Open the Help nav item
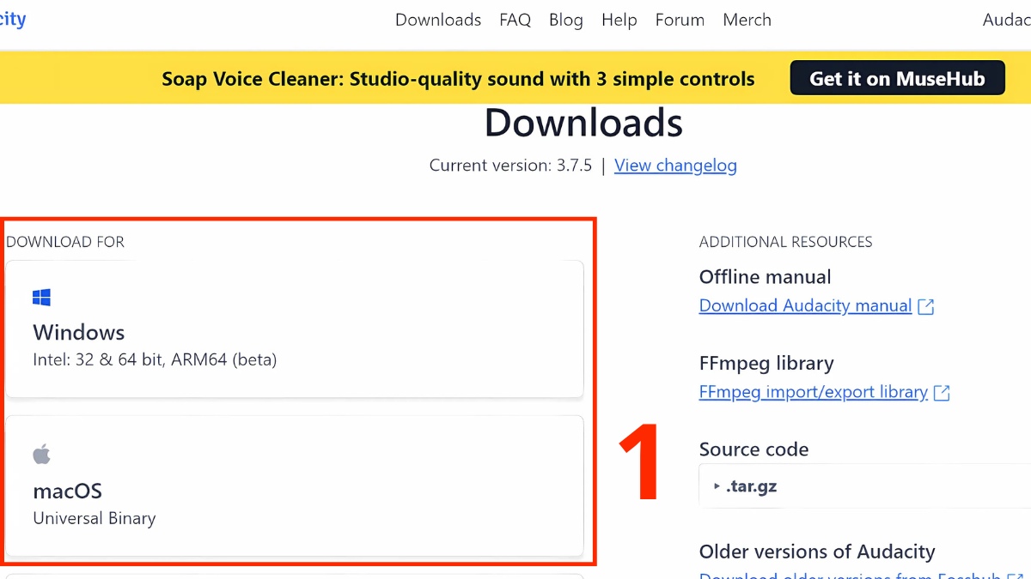Screen dimensions: 1031x579 619,20
